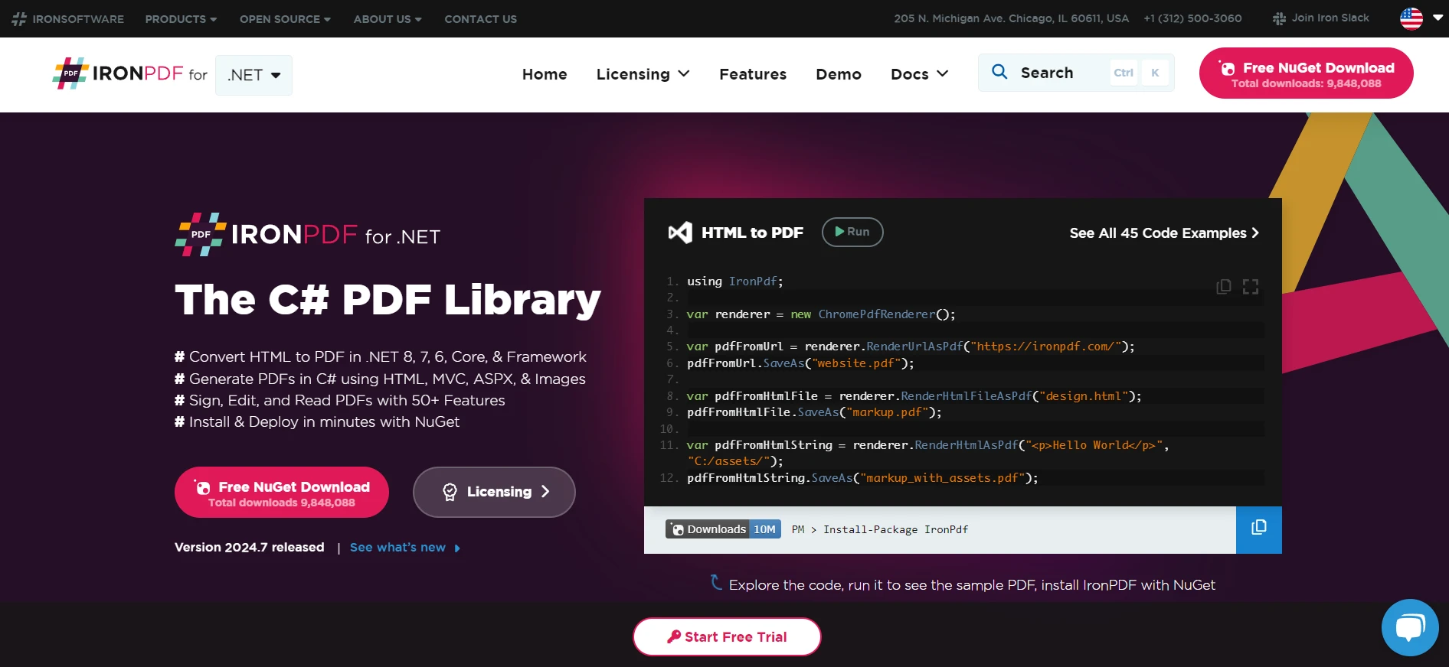
Task: Click Start Free Trial
Action: 727,636
